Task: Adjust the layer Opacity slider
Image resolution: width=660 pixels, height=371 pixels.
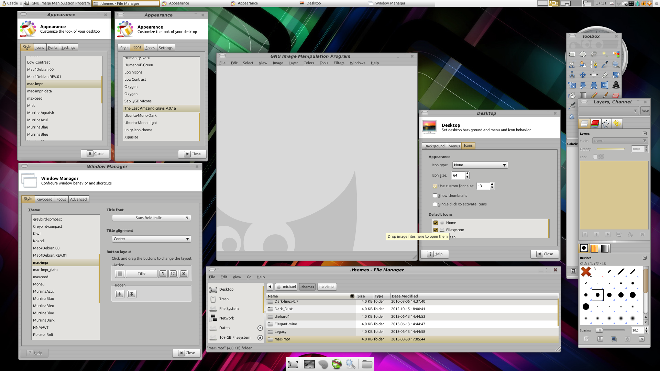Action: [x=610, y=149]
